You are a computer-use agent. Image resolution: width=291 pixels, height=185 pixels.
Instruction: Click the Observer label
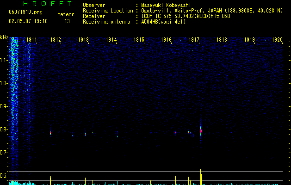(x=94, y=5)
